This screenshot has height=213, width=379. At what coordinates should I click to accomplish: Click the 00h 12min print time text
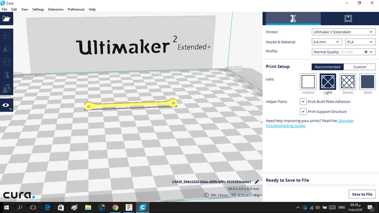219,195
